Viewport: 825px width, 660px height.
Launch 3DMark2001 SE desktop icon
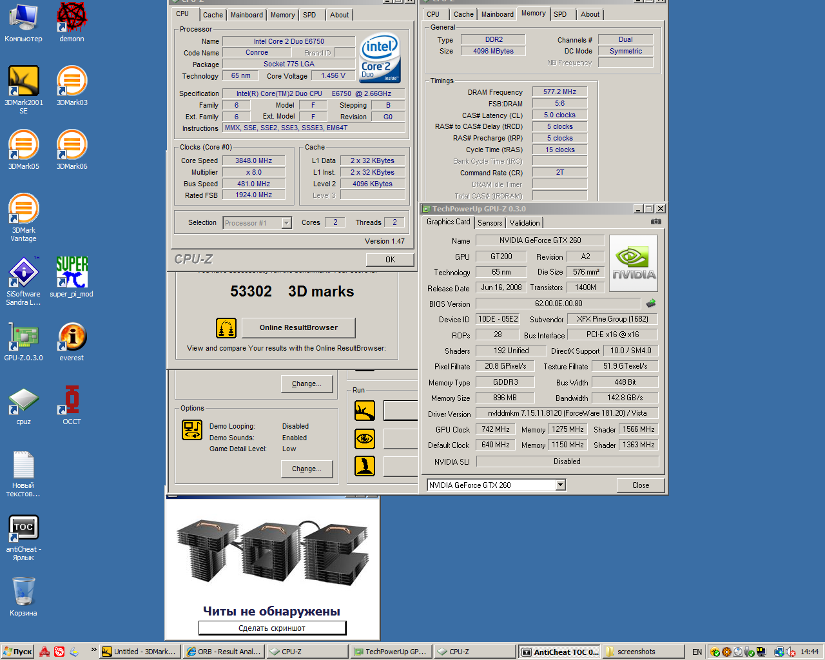point(23,90)
